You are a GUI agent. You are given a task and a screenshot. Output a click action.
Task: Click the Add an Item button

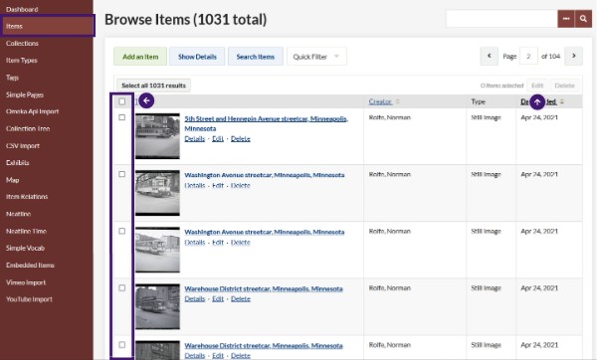pyautogui.click(x=140, y=57)
